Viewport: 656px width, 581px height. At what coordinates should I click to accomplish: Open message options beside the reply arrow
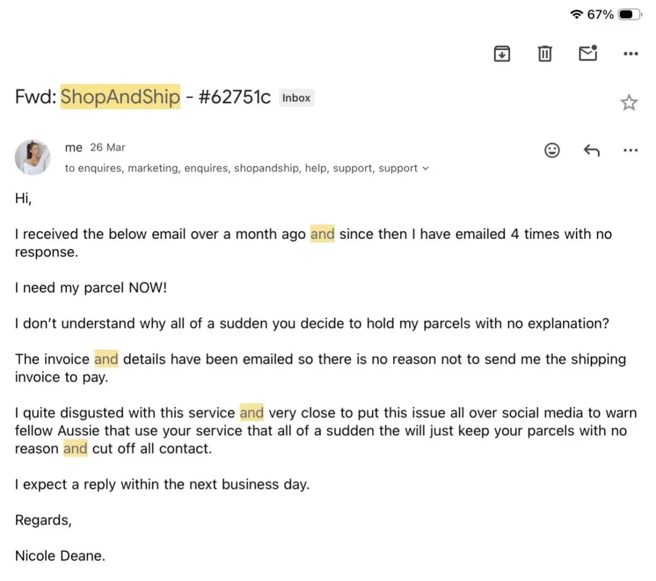coord(630,150)
